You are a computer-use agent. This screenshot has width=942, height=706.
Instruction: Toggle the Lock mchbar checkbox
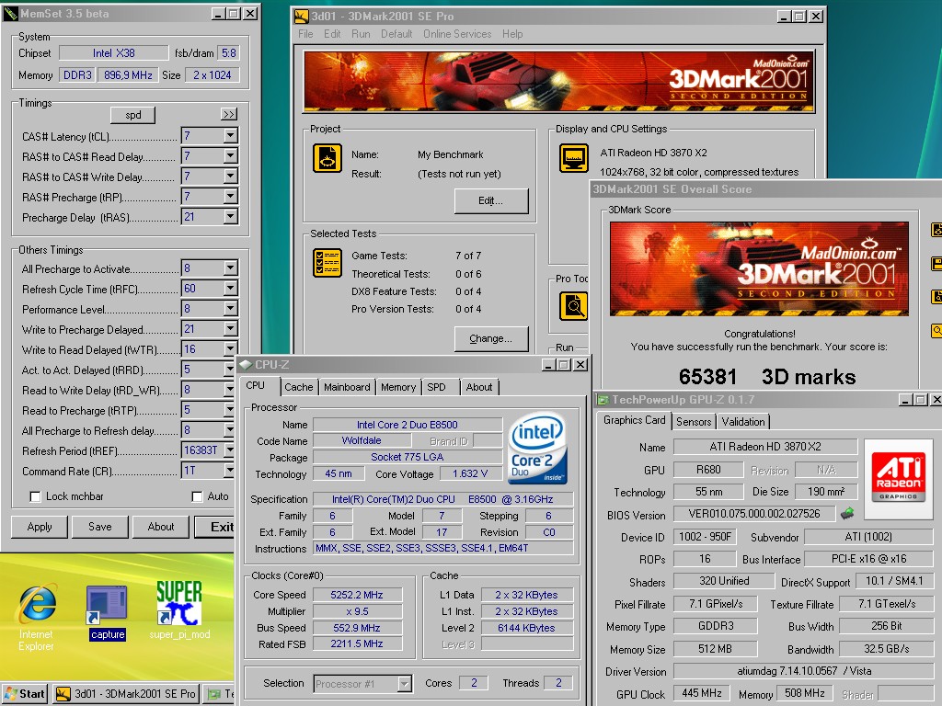pos(36,496)
